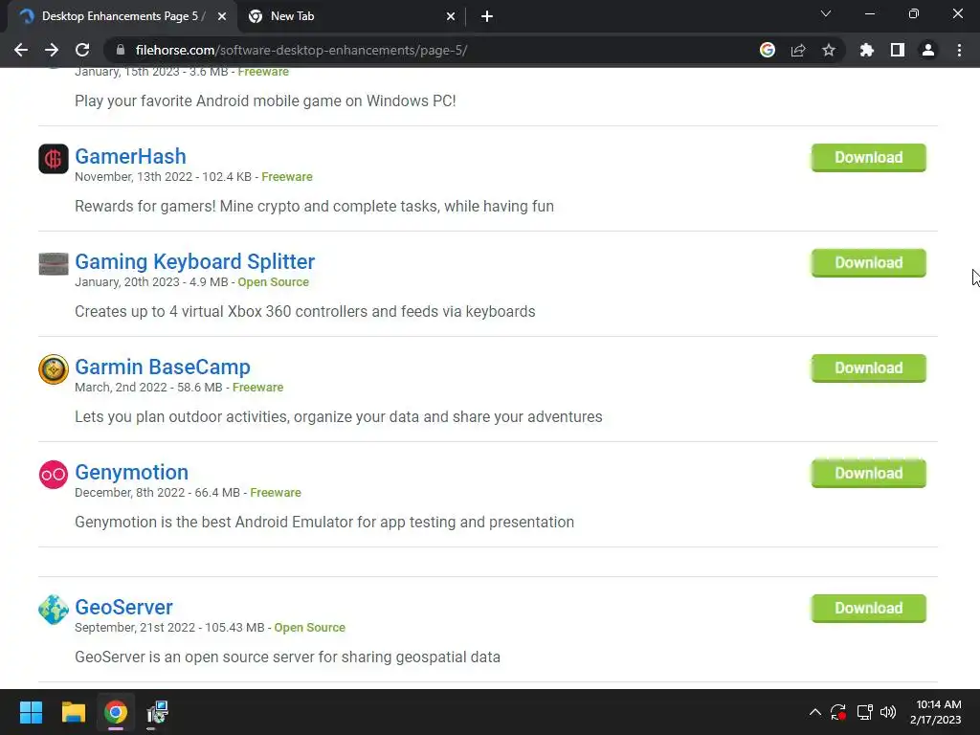Screen dimensions: 980x735
Task: Click the Genymotion pink icon
Action: click(x=54, y=475)
